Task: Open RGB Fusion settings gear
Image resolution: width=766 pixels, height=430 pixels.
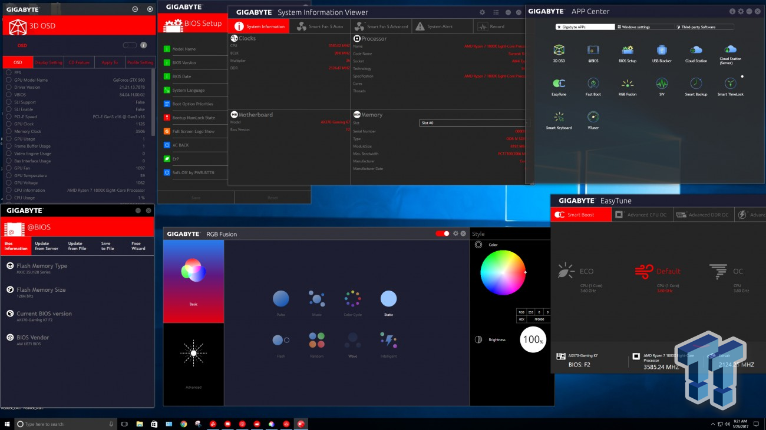Action: 455,234
